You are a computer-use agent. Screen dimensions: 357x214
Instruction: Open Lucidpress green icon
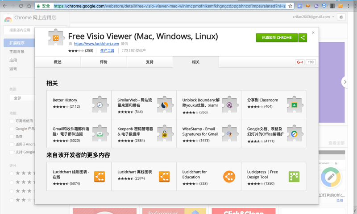[294, 177]
